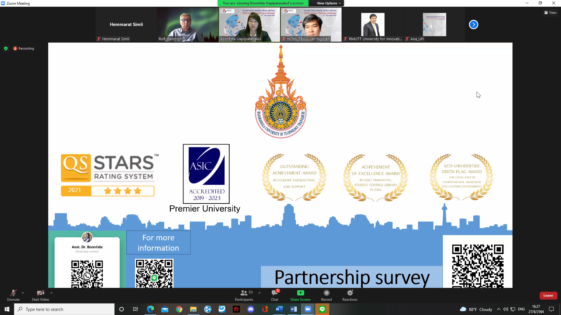This screenshot has width=561, height=315.
Task: Select Ana_UPI participant tile
Action: coord(434,24)
